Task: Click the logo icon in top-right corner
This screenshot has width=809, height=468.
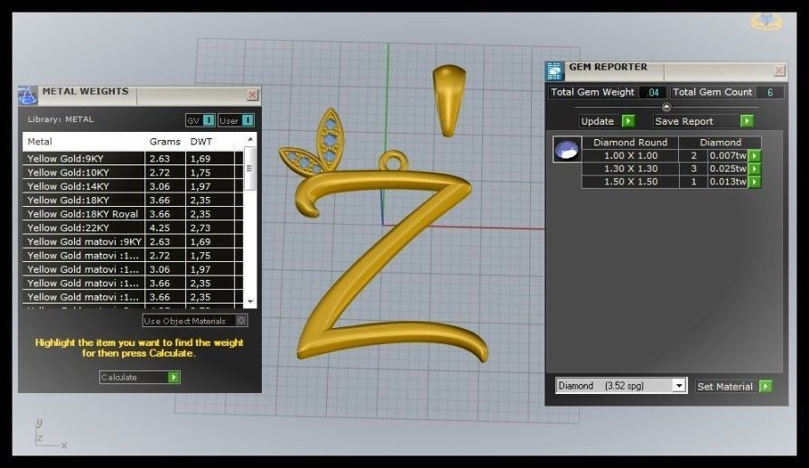Action: point(767,21)
